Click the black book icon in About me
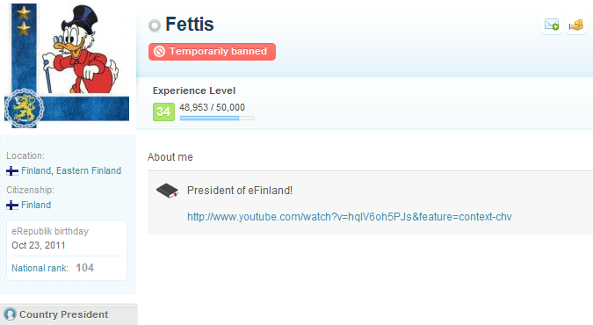This screenshot has height=325, width=593. [x=167, y=191]
